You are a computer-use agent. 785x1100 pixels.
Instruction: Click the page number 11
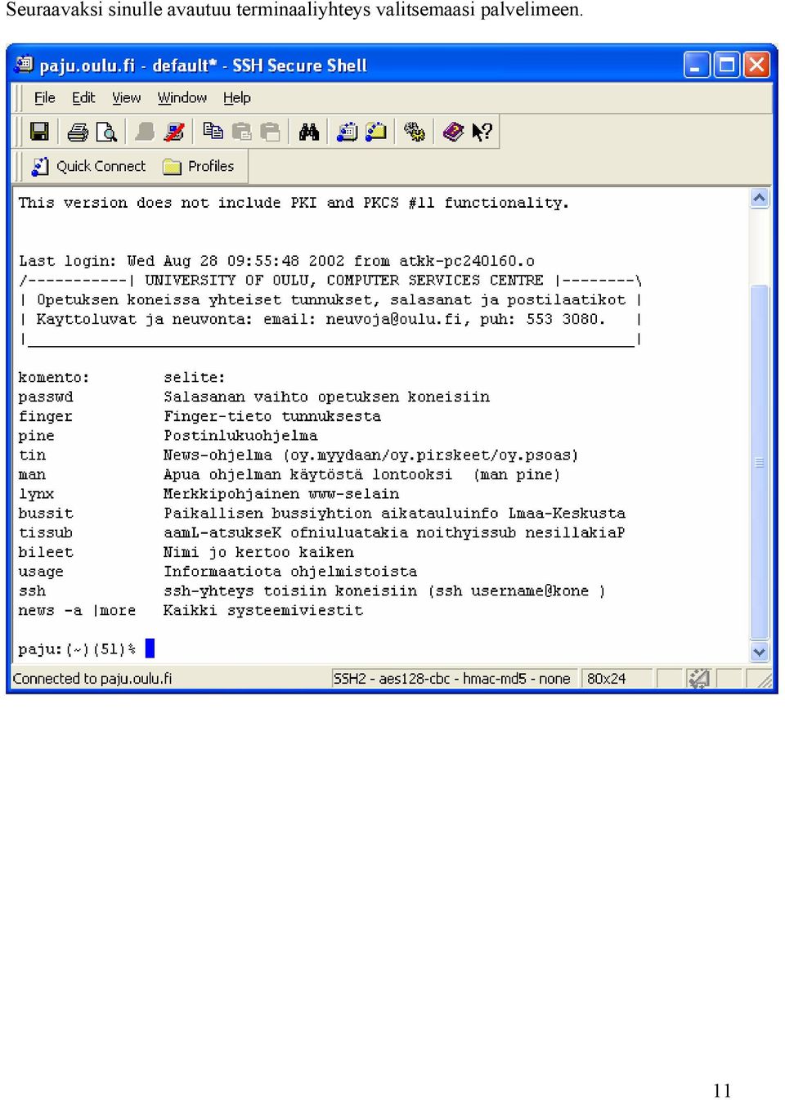click(722, 1090)
